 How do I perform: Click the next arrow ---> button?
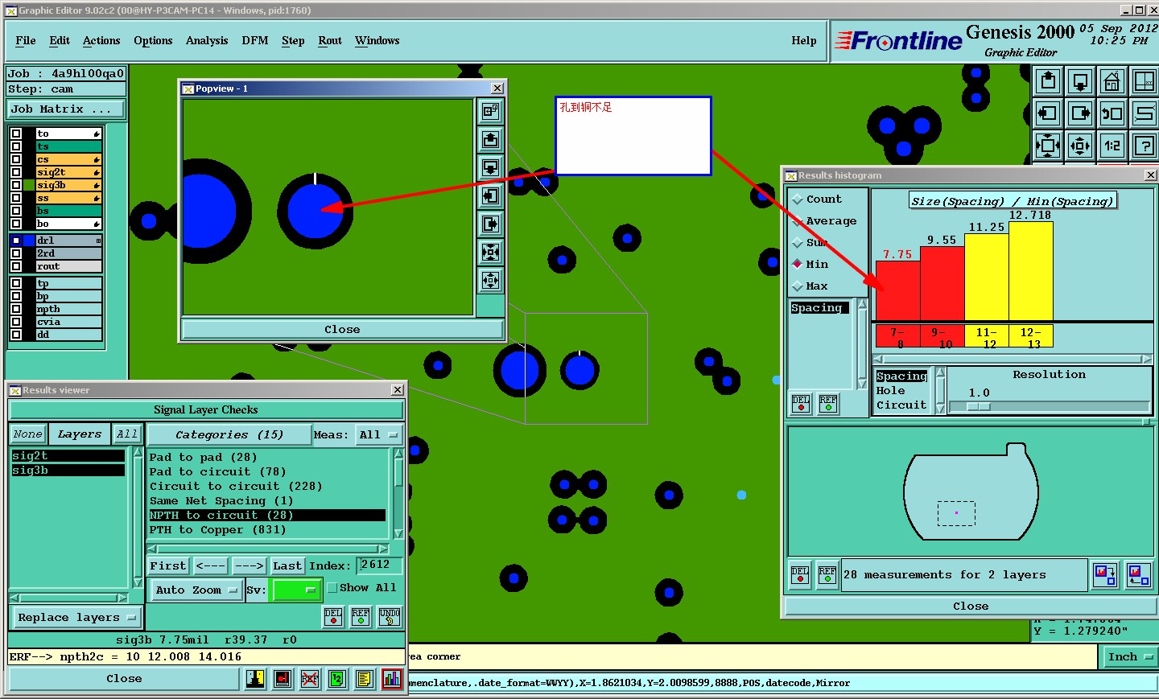point(250,566)
